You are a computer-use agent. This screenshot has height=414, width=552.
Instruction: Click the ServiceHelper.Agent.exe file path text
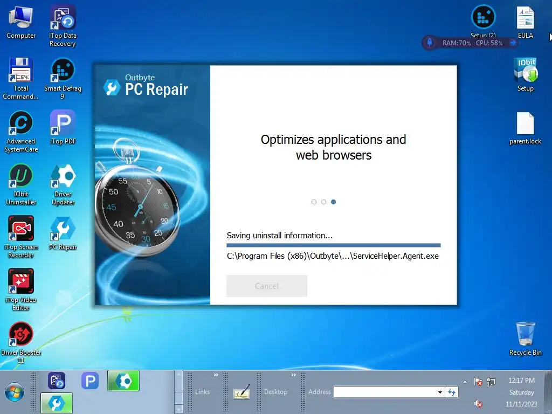[333, 256]
